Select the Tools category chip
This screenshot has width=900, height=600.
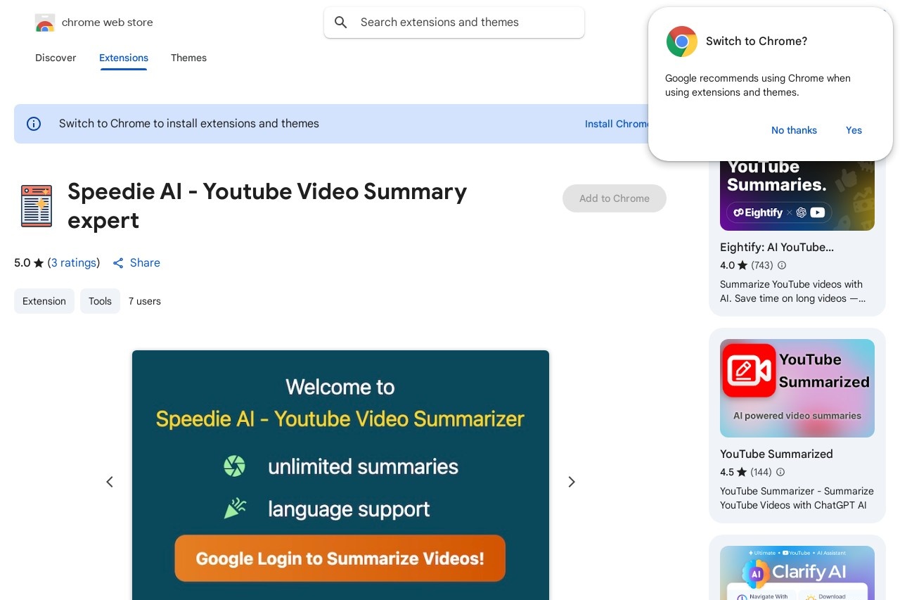[x=100, y=301]
